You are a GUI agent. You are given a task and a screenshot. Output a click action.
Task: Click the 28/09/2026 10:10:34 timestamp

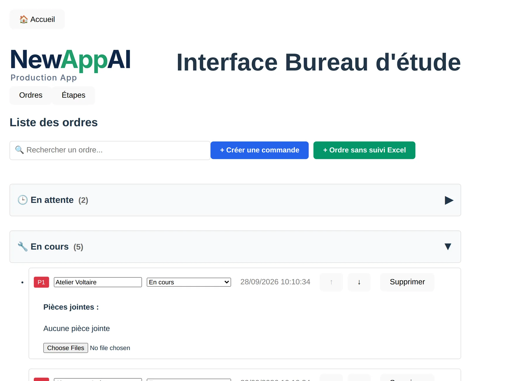click(x=275, y=282)
